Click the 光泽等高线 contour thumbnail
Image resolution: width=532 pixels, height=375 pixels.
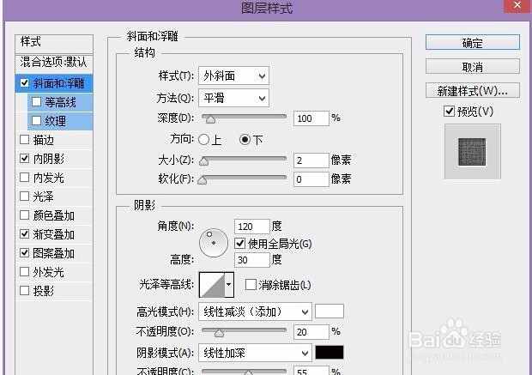tap(212, 285)
